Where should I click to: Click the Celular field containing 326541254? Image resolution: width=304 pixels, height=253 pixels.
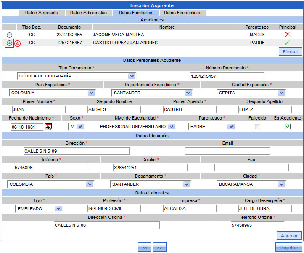150,168
